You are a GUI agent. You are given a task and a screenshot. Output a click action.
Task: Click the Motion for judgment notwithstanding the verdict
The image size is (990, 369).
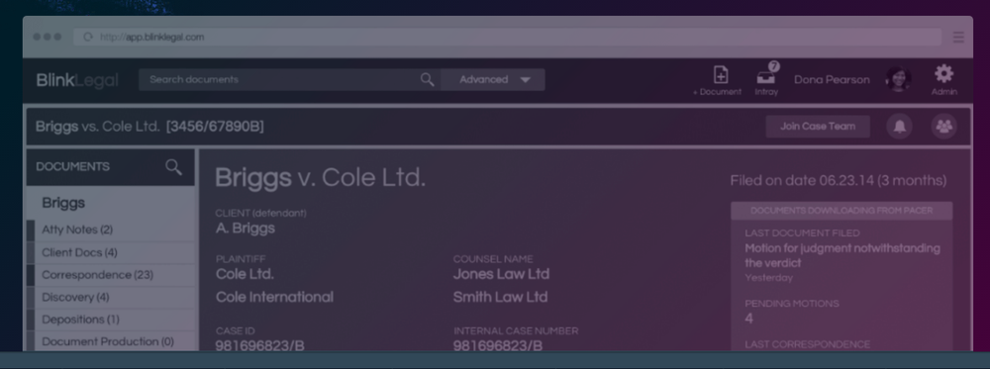pos(842,255)
